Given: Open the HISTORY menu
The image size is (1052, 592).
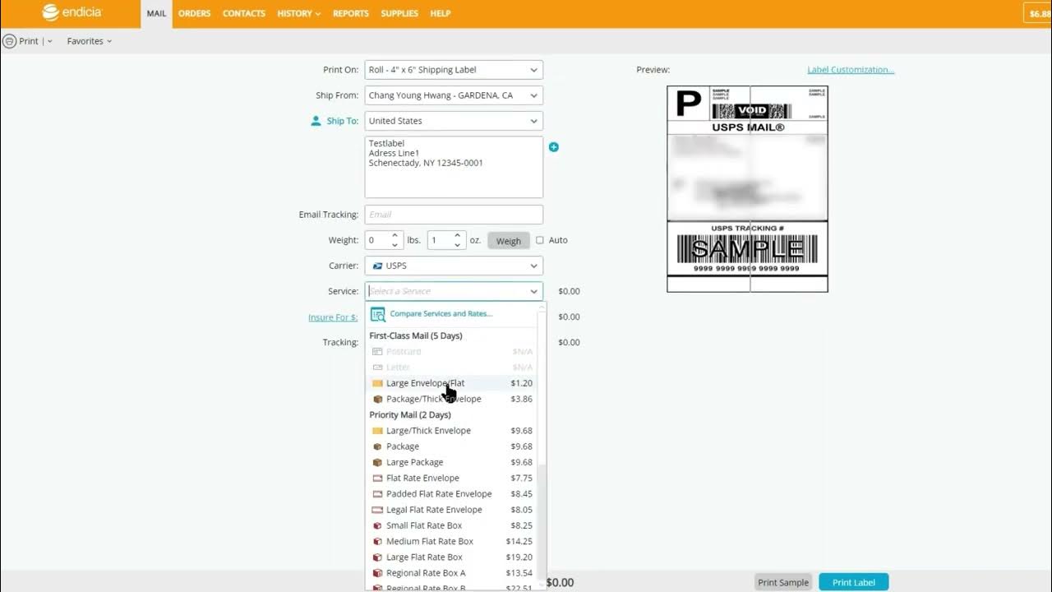Looking at the screenshot, I should (x=299, y=13).
